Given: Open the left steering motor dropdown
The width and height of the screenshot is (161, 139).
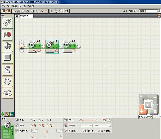Looking at the screenshot, I should pyautogui.click(x=35, y=131).
